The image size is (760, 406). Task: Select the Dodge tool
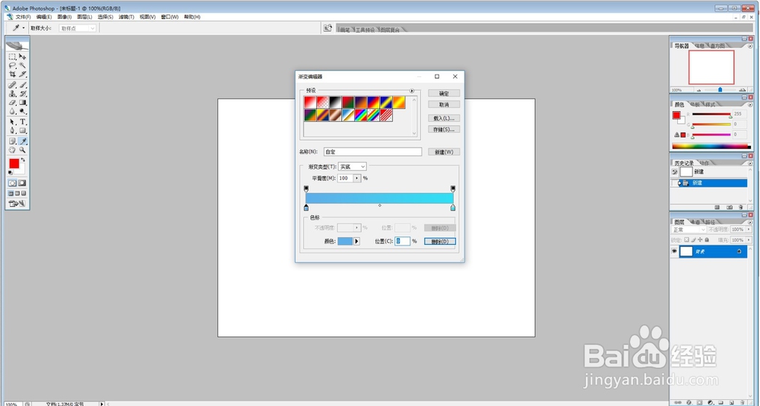point(22,111)
